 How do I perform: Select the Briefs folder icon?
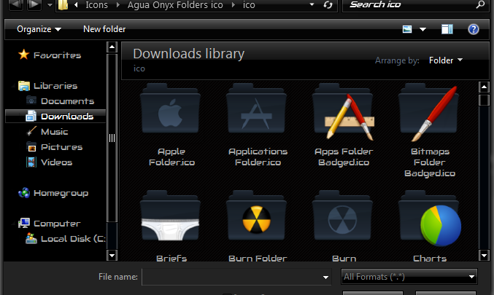170,216
